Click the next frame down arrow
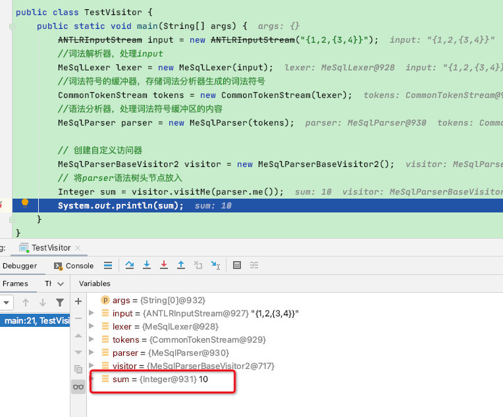This screenshot has width=503, height=417. tap(43, 303)
